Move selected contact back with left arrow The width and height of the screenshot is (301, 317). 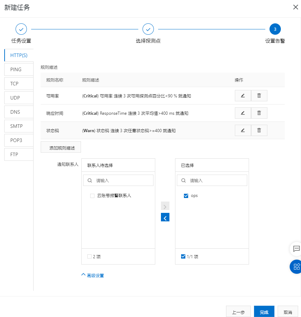tap(165, 217)
